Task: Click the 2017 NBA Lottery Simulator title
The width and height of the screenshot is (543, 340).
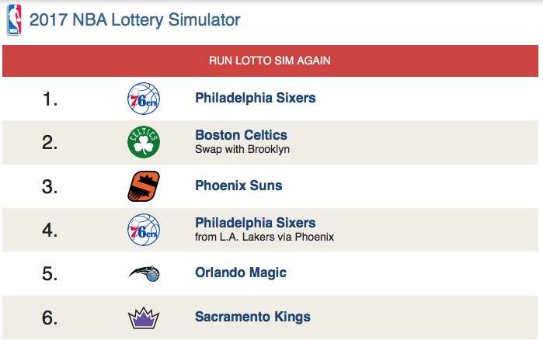Action: [x=134, y=20]
